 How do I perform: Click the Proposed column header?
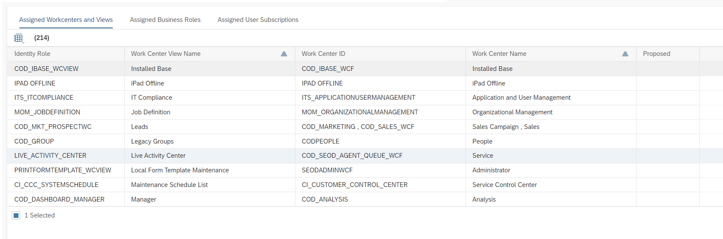[656, 54]
